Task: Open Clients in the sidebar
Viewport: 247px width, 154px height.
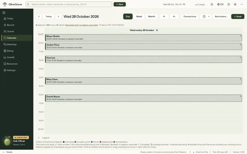Action: tap(17, 31)
